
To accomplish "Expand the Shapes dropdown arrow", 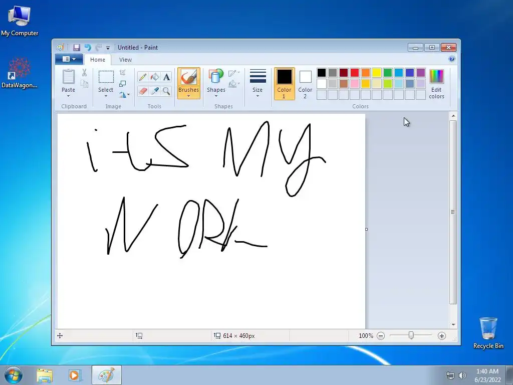I will 216,96.
